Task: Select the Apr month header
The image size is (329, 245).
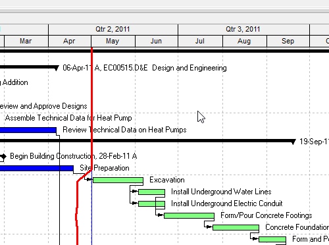Action: (x=70, y=41)
